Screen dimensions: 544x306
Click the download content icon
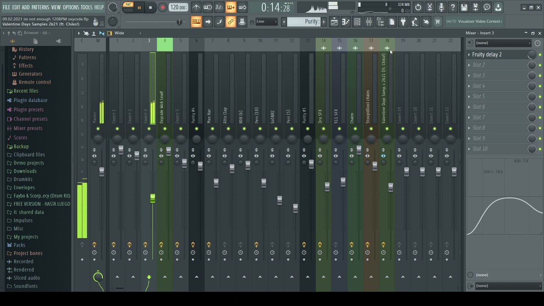498,7
